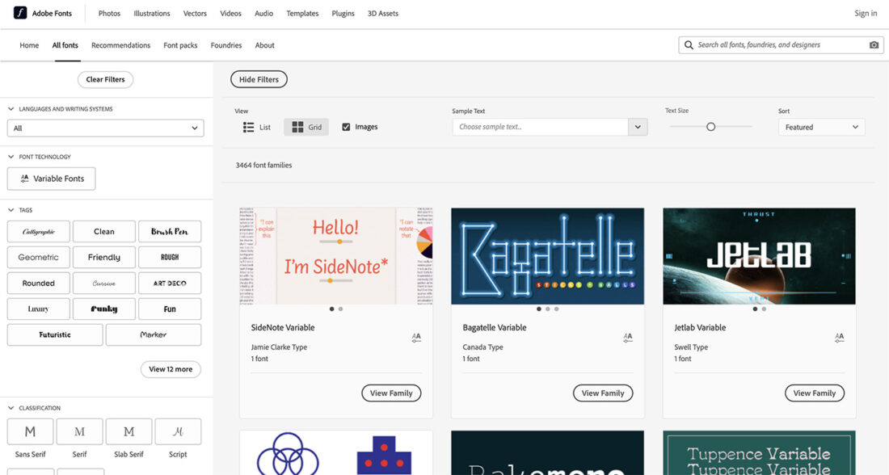Screen dimensions: 889x475
Task: Open the sample text dropdown
Action: [638, 127]
